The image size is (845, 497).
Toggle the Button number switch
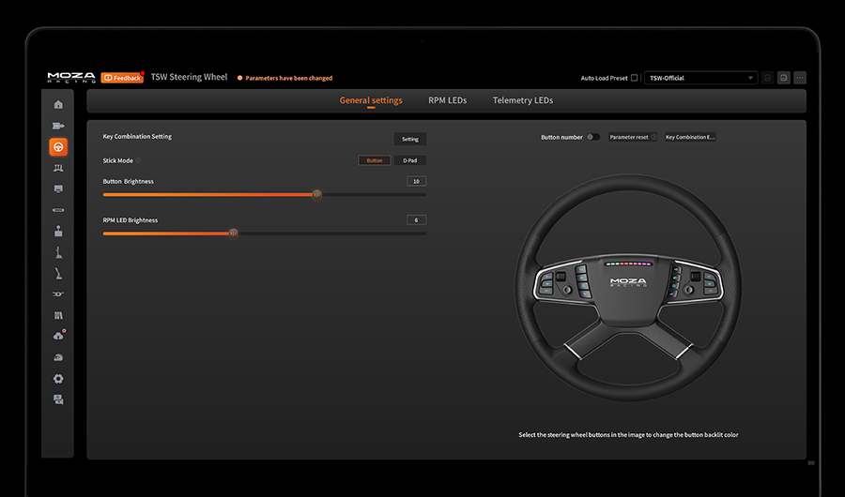592,137
